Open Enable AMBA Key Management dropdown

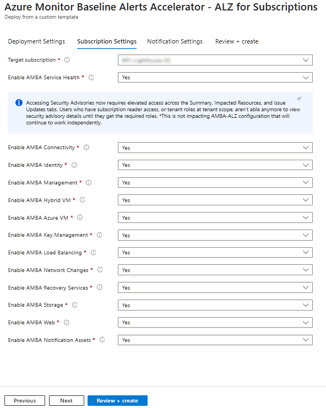click(x=215, y=235)
